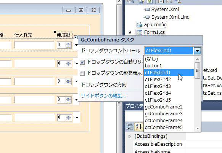
Task: Decrease first row's 発注数 spinner value
Action: [68, 46]
